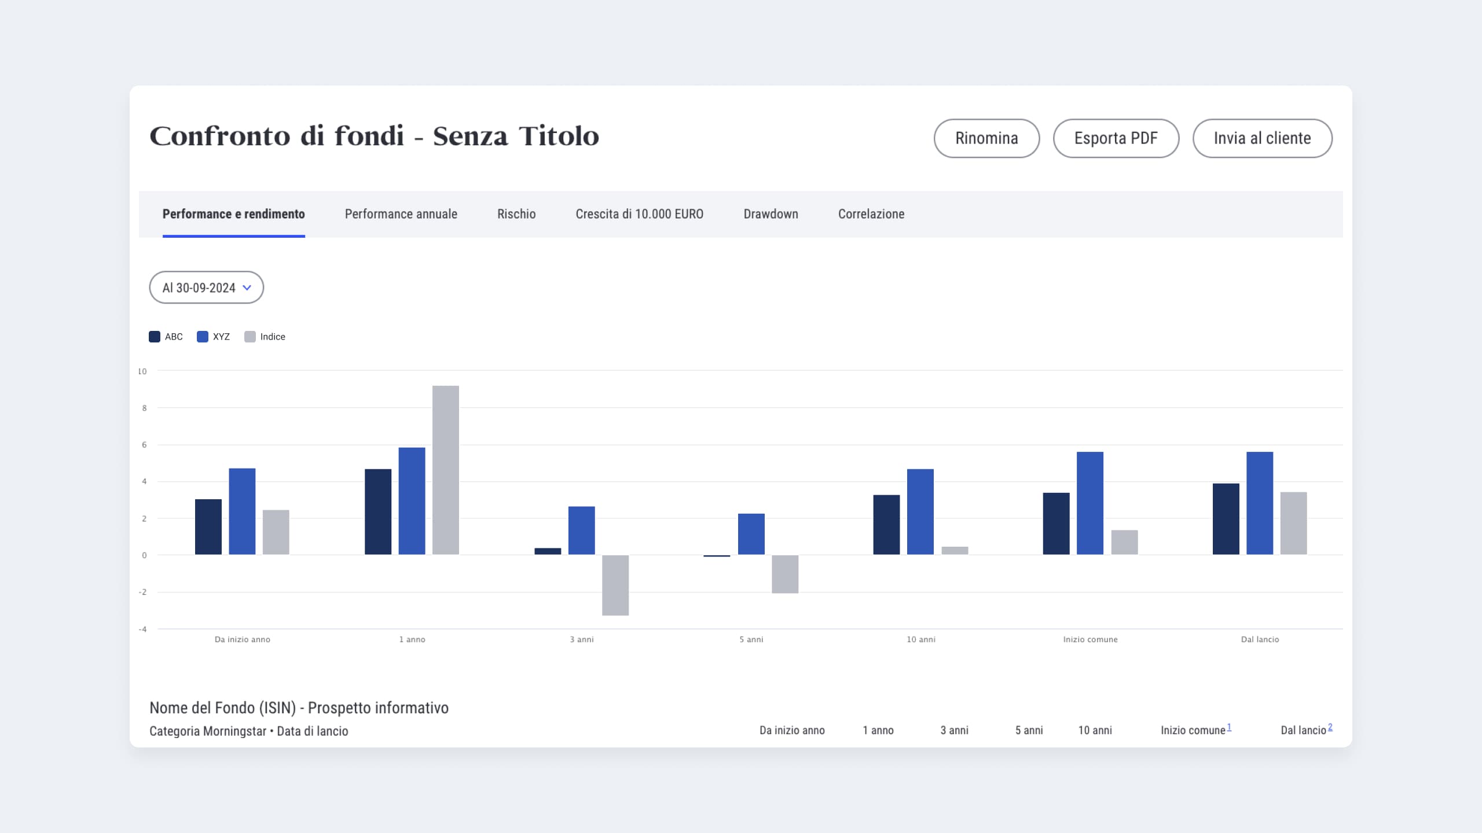
Task: Click the chevron in the date selector
Action: click(x=247, y=288)
